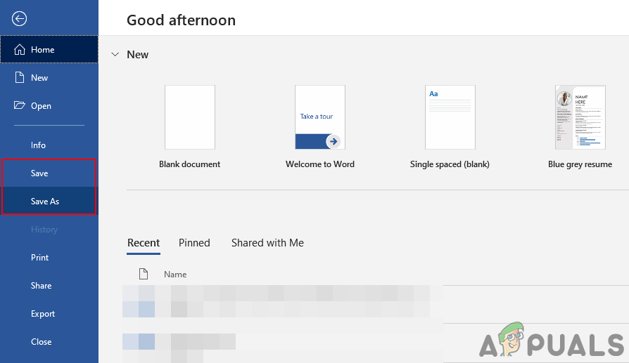
Task: Sort by the Name column header
Action: coord(175,275)
